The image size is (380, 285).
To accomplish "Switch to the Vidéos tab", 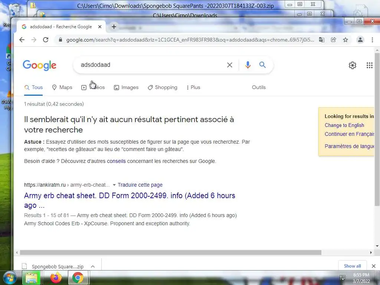I will click(93, 87).
